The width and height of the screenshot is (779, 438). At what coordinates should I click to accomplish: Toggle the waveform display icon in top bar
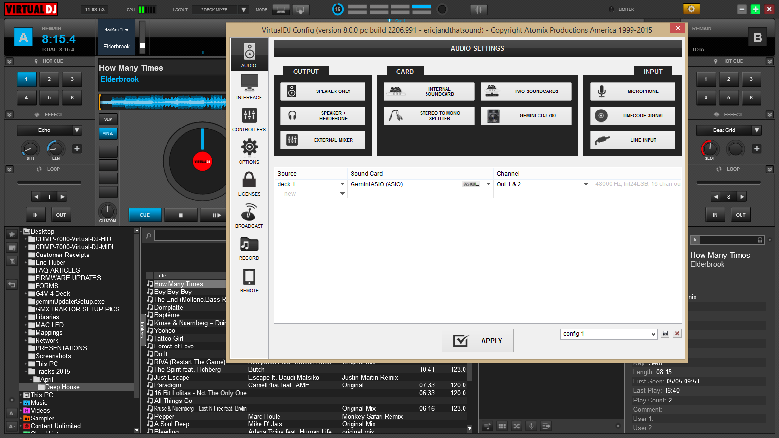[479, 9]
